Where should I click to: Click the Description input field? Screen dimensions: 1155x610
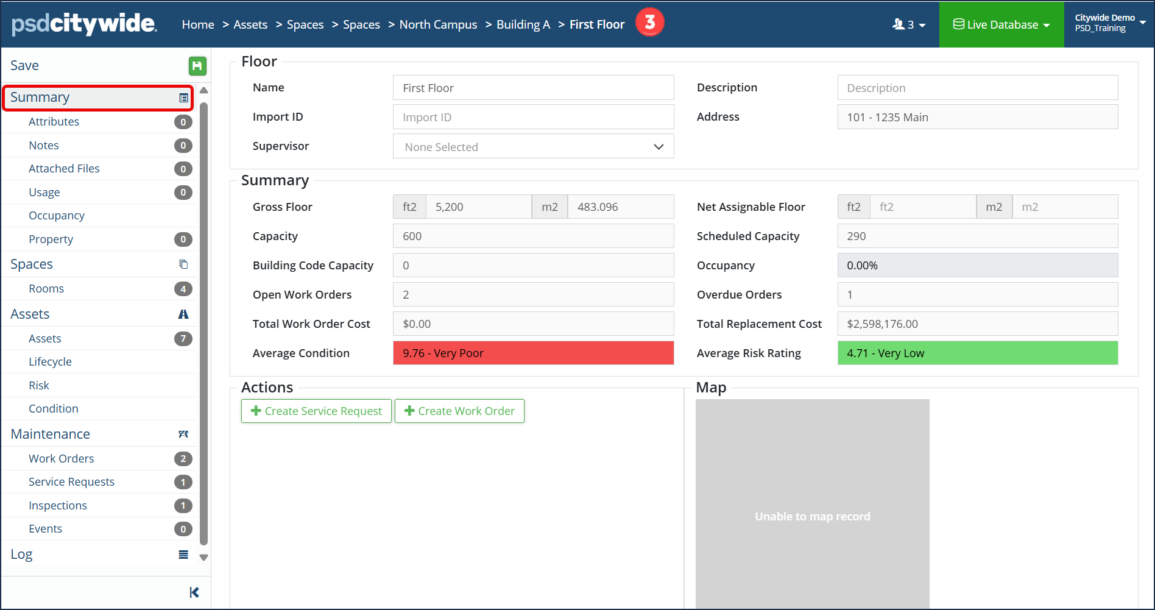pyautogui.click(x=978, y=88)
